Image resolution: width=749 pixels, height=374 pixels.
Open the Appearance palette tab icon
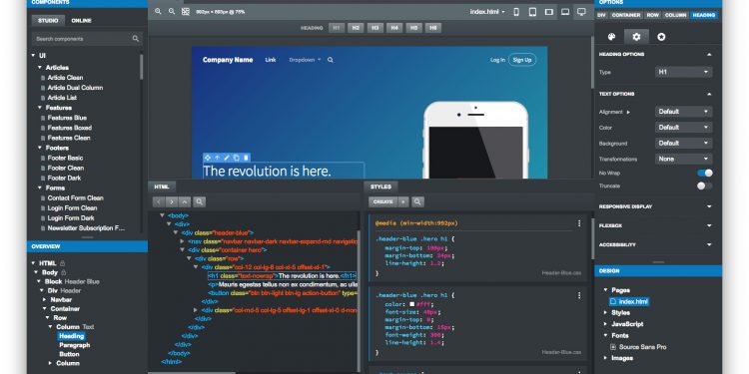[x=611, y=37]
